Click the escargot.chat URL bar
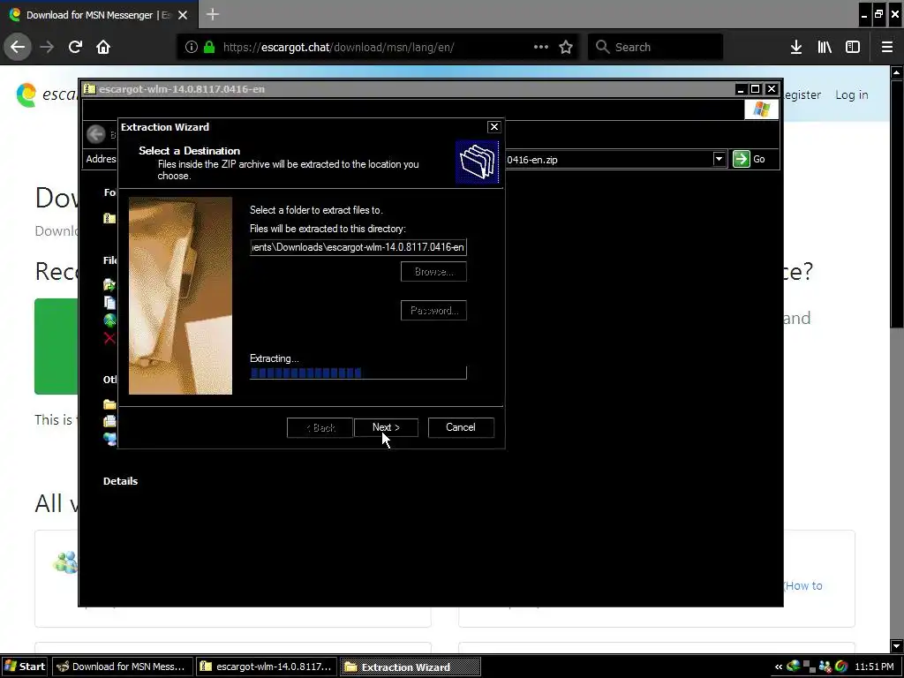The width and height of the screenshot is (904, 678). 378,47
